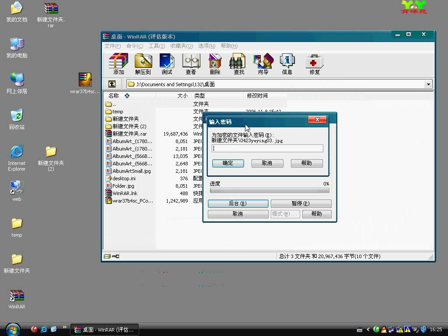Select 新建文件夹.rar archive on desktop
The image size is (448, 336).
tap(51, 15)
